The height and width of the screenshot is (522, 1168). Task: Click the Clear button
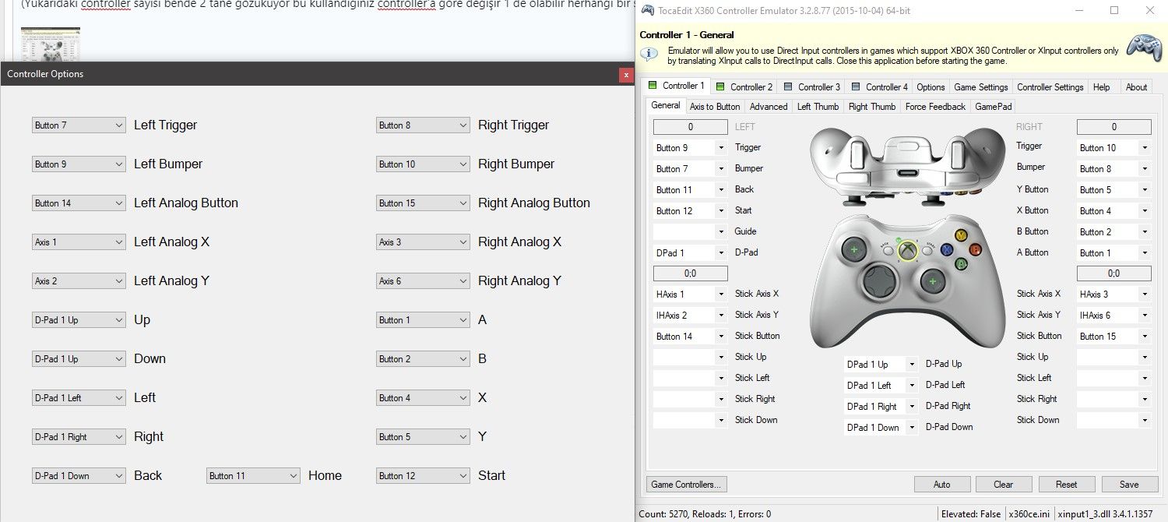1004,484
